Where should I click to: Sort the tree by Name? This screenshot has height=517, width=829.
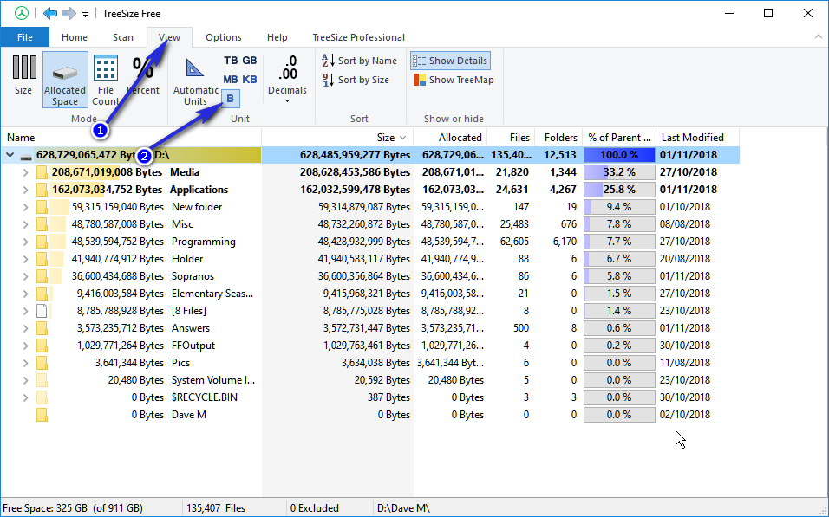pyautogui.click(x=359, y=61)
